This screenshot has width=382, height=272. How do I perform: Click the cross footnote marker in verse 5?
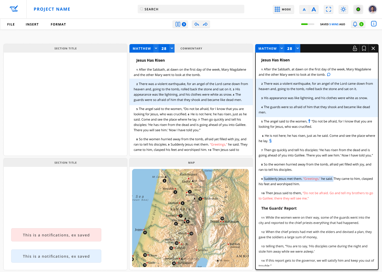(309, 121)
